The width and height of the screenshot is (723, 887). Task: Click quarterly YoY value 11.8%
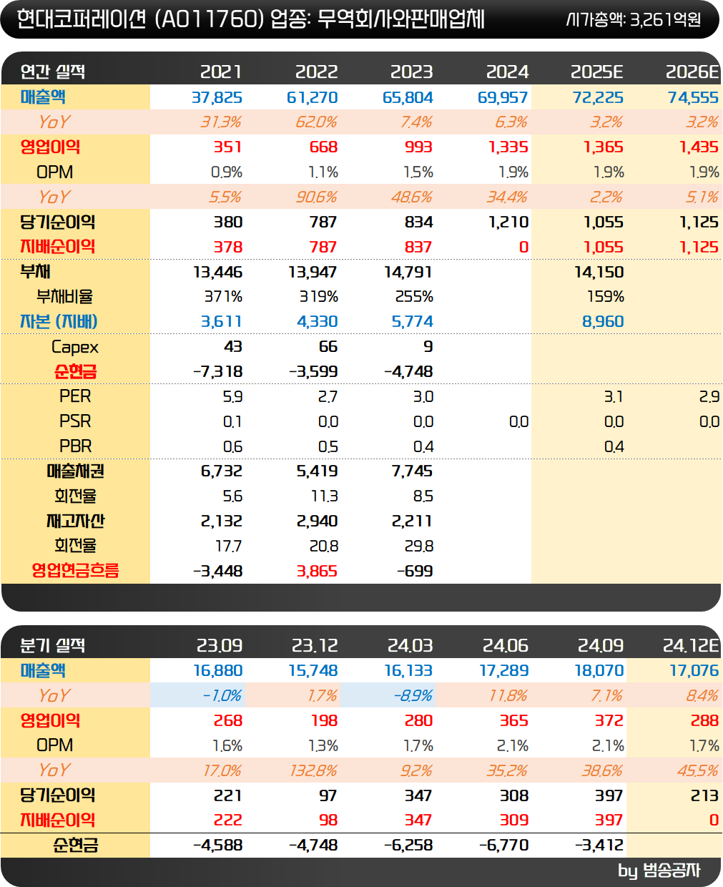(x=507, y=696)
